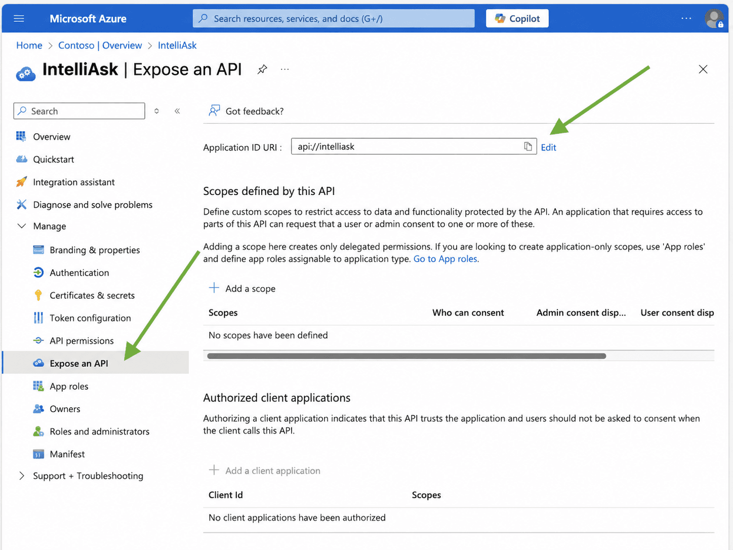The image size is (733, 550).
Task: Click the API permissions icon
Action: tap(38, 341)
